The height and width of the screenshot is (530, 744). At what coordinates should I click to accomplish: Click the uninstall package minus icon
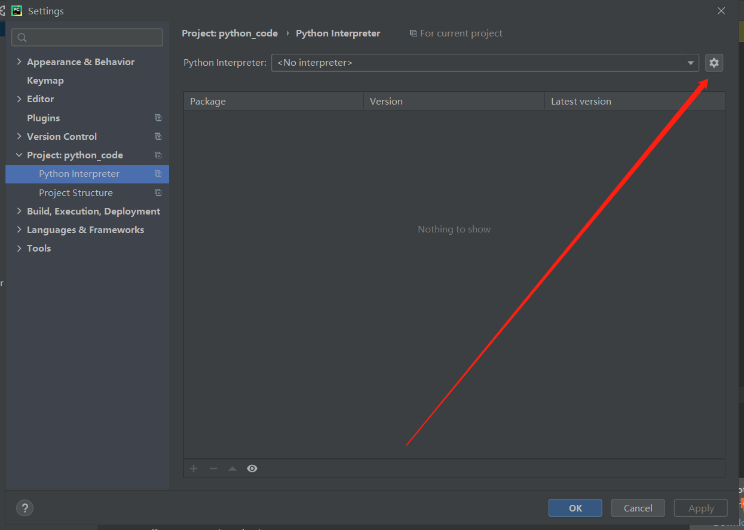213,468
